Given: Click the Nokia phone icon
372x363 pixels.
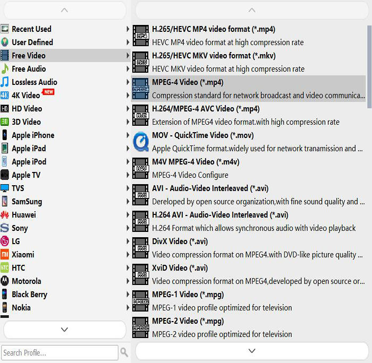Looking at the screenshot, I should 5,308.
